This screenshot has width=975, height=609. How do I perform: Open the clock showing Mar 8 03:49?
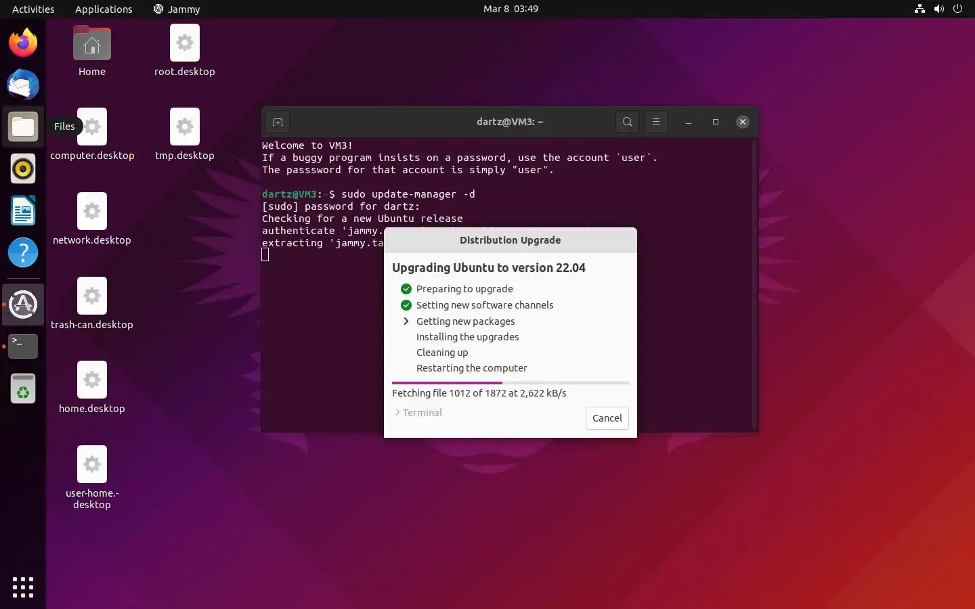[x=511, y=9]
